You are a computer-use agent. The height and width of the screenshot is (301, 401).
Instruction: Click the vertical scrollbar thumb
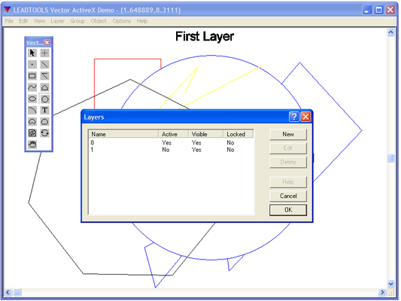tap(390, 158)
